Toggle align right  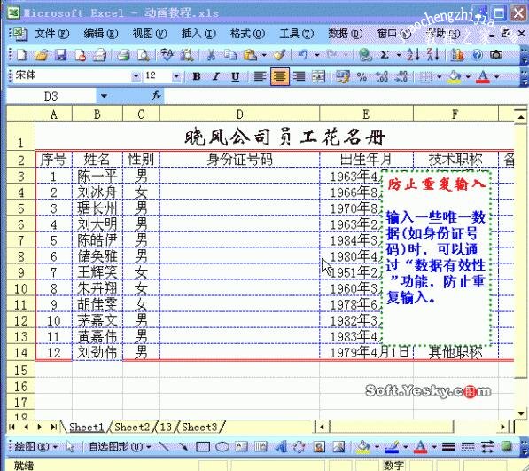pyautogui.click(x=300, y=76)
